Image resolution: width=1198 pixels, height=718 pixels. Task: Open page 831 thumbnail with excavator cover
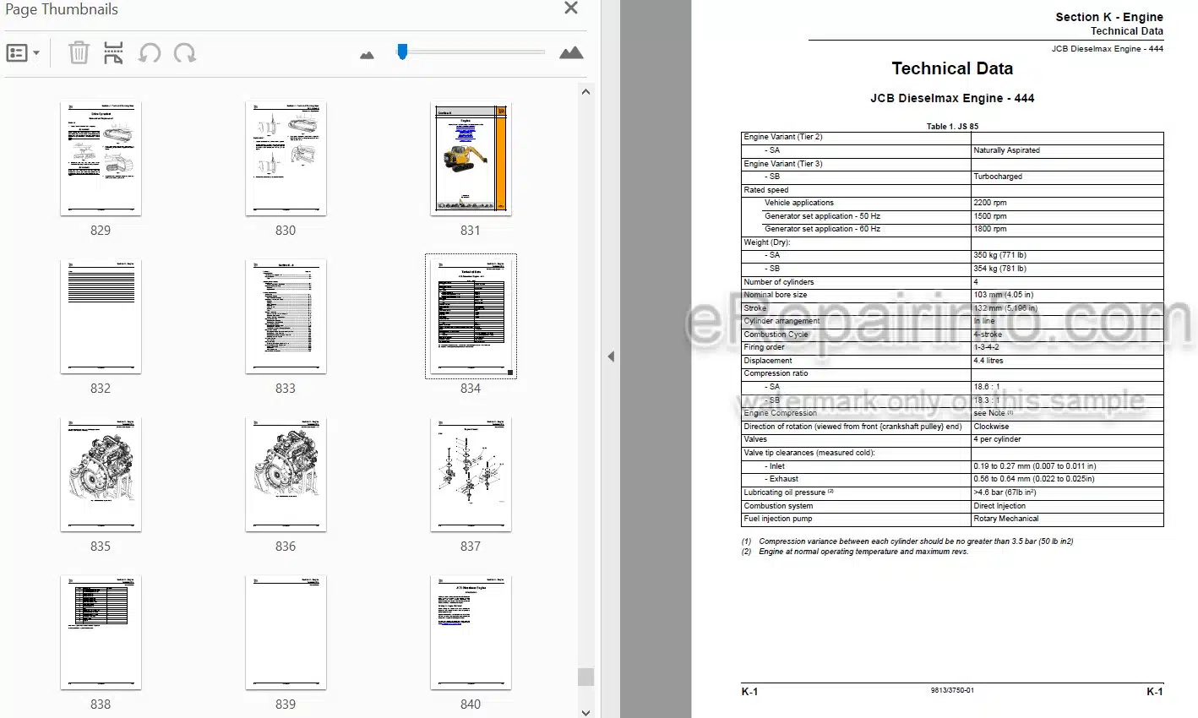471,159
